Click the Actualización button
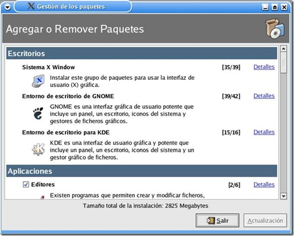 (x=265, y=220)
